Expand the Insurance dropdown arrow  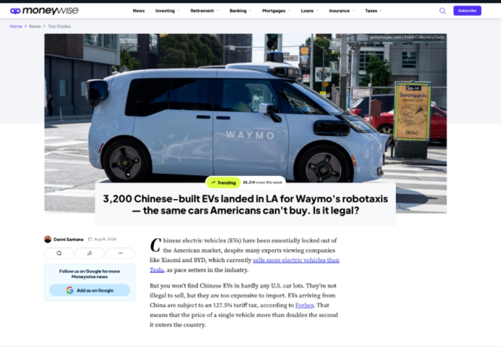353,11
